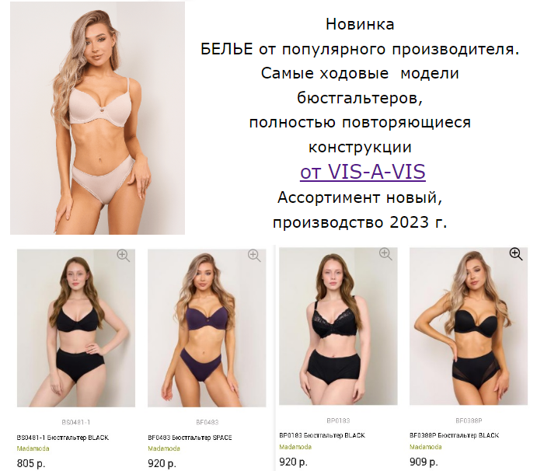Open BF0483 Бюстгальтер SPACE product title
This screenshot has height=471, width=551.
point(190,438)
